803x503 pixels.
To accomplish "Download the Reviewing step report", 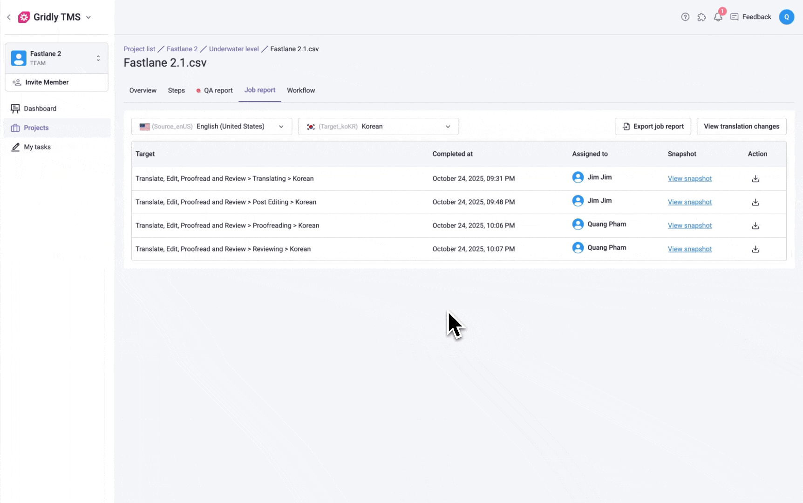I will coord(755,249).
